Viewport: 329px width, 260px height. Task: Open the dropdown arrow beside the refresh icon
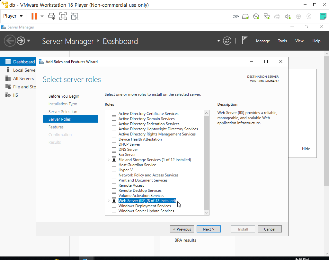point(218,41)
